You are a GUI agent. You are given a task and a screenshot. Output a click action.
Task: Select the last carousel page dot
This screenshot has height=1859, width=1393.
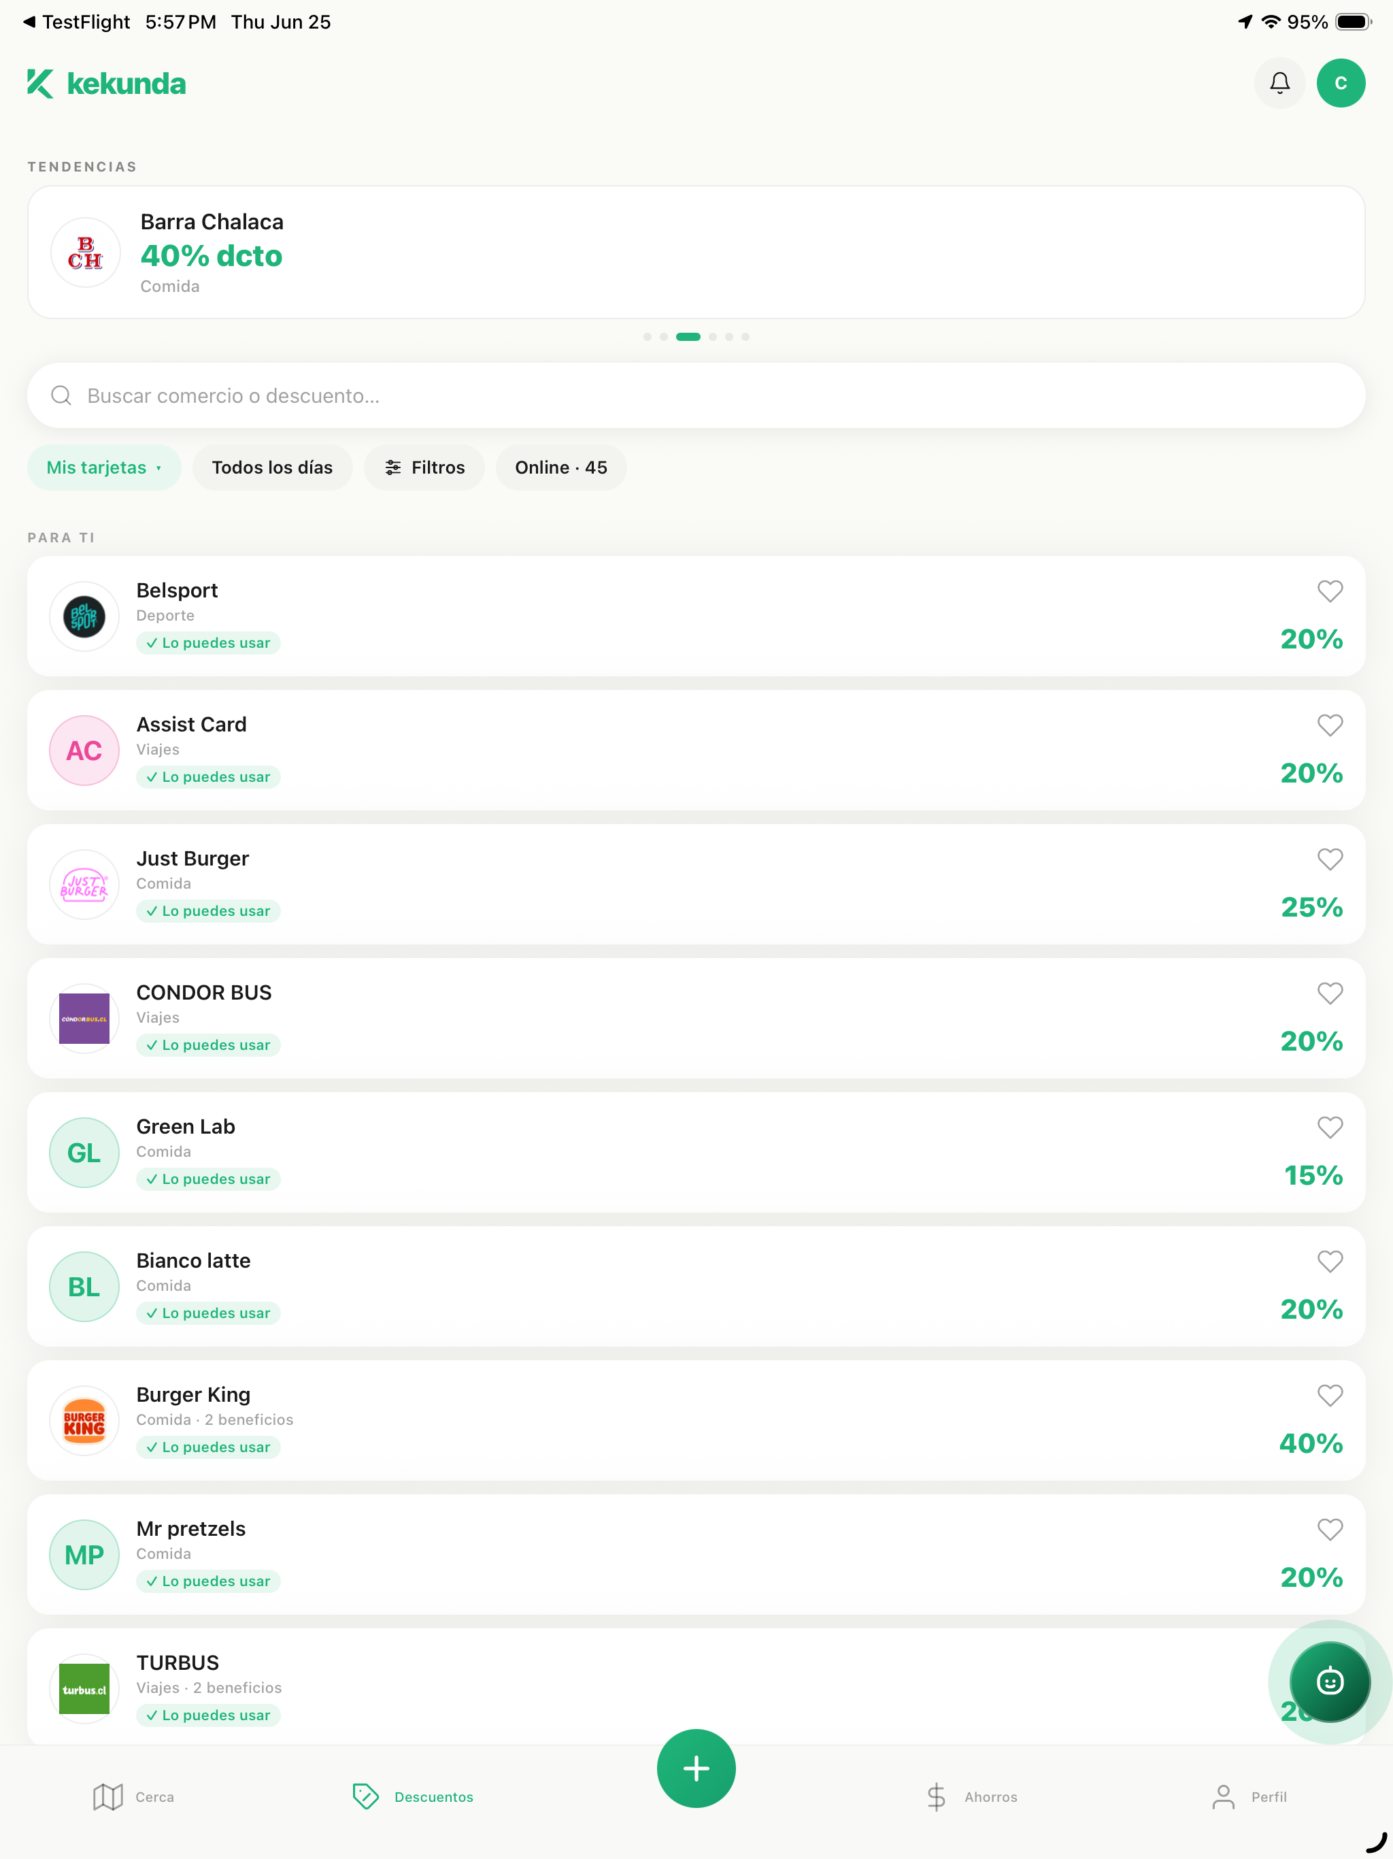coord(745,337)
